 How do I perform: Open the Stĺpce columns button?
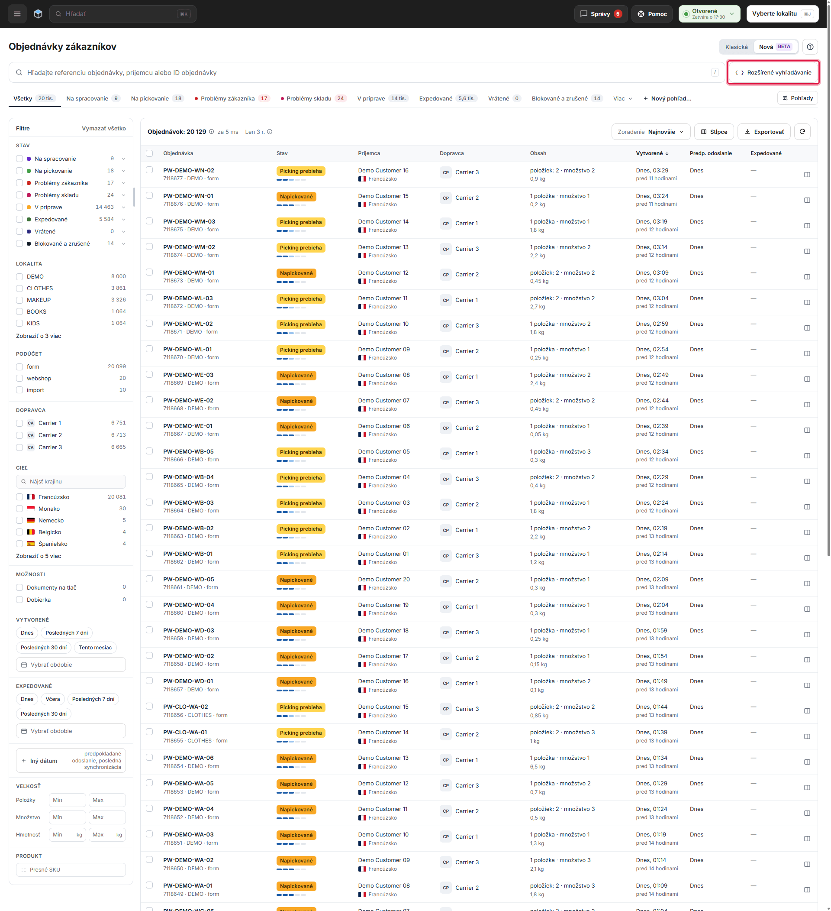coord(715,132)
